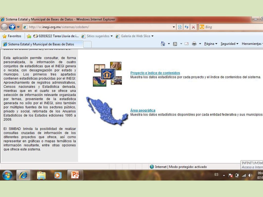
Task: Open Proyecto e índice de contenidos link
Action: coord(155,73)
